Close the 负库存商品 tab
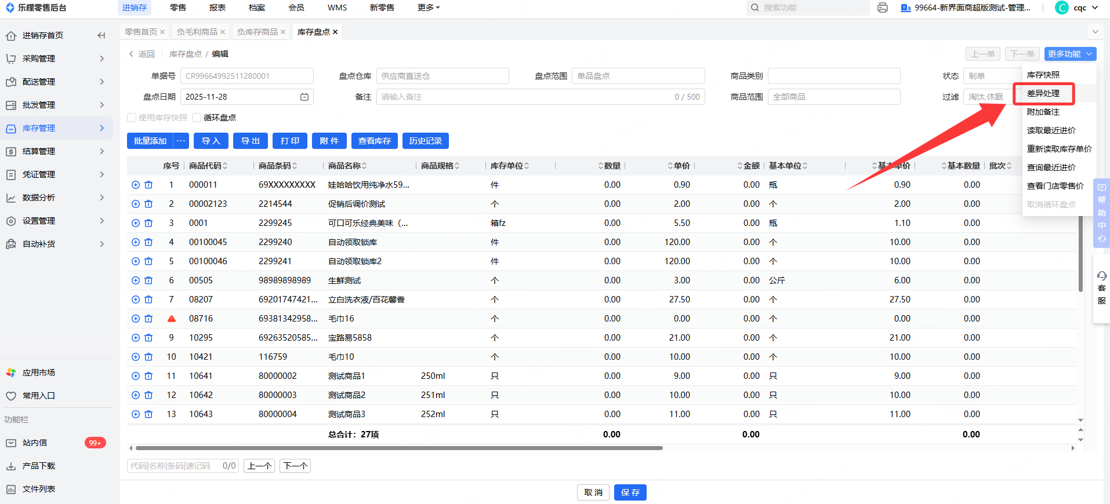This screenshot has height=504, width=1110. [x=283, y=32]
